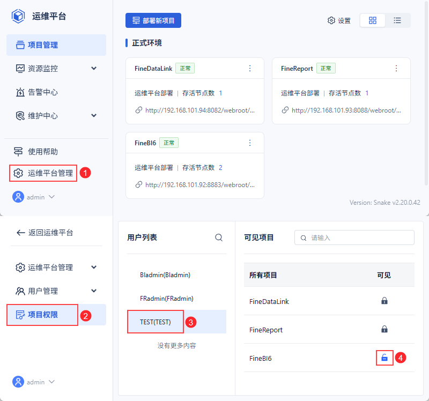
Task: Expand 用户管理 chevron
Action: 94,291
